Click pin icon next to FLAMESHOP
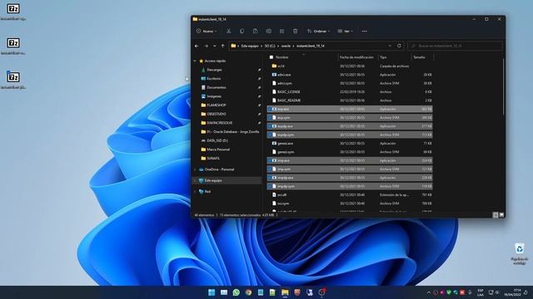Screen dimensions: 533x299 [x=259, y=105]
